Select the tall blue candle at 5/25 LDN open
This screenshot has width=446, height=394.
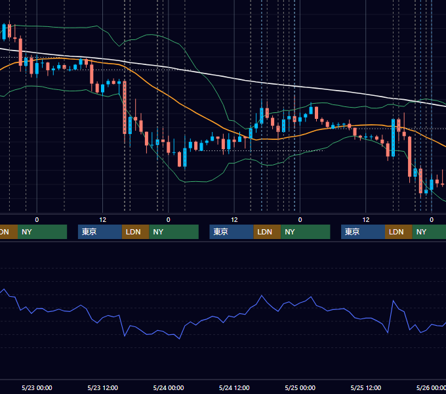click(x=393, y=138)
